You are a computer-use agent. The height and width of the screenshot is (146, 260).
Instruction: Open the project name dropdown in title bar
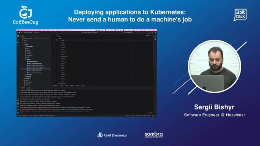(x=28, y=33)
